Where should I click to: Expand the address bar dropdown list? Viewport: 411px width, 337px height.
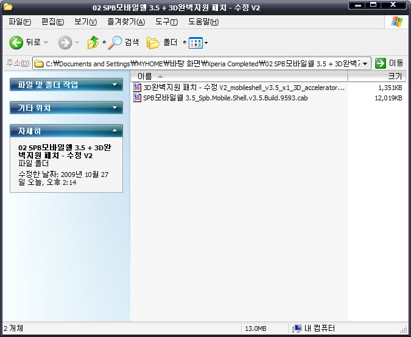pyautogui.click(x=365, y=63)
